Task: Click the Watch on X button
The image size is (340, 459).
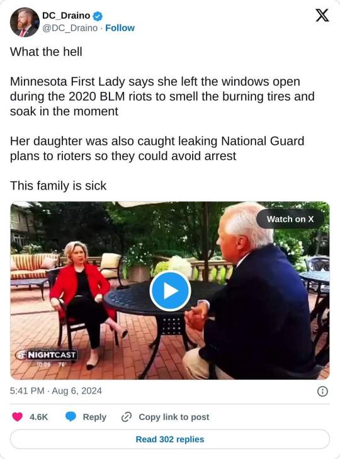Action: point(290,219)
